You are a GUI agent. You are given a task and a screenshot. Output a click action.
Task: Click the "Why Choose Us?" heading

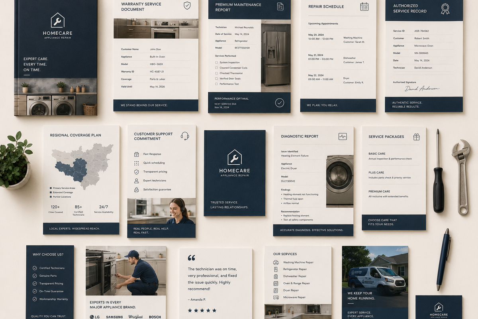(48, 254)
